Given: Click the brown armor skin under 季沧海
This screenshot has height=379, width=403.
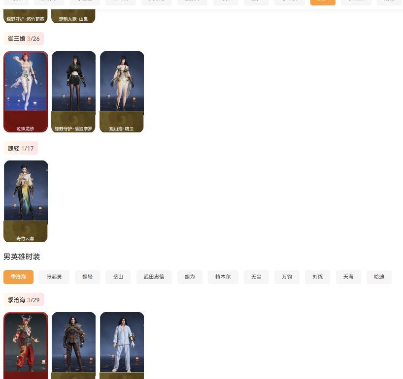Looking at the screenshot, I should click(73, 345).
